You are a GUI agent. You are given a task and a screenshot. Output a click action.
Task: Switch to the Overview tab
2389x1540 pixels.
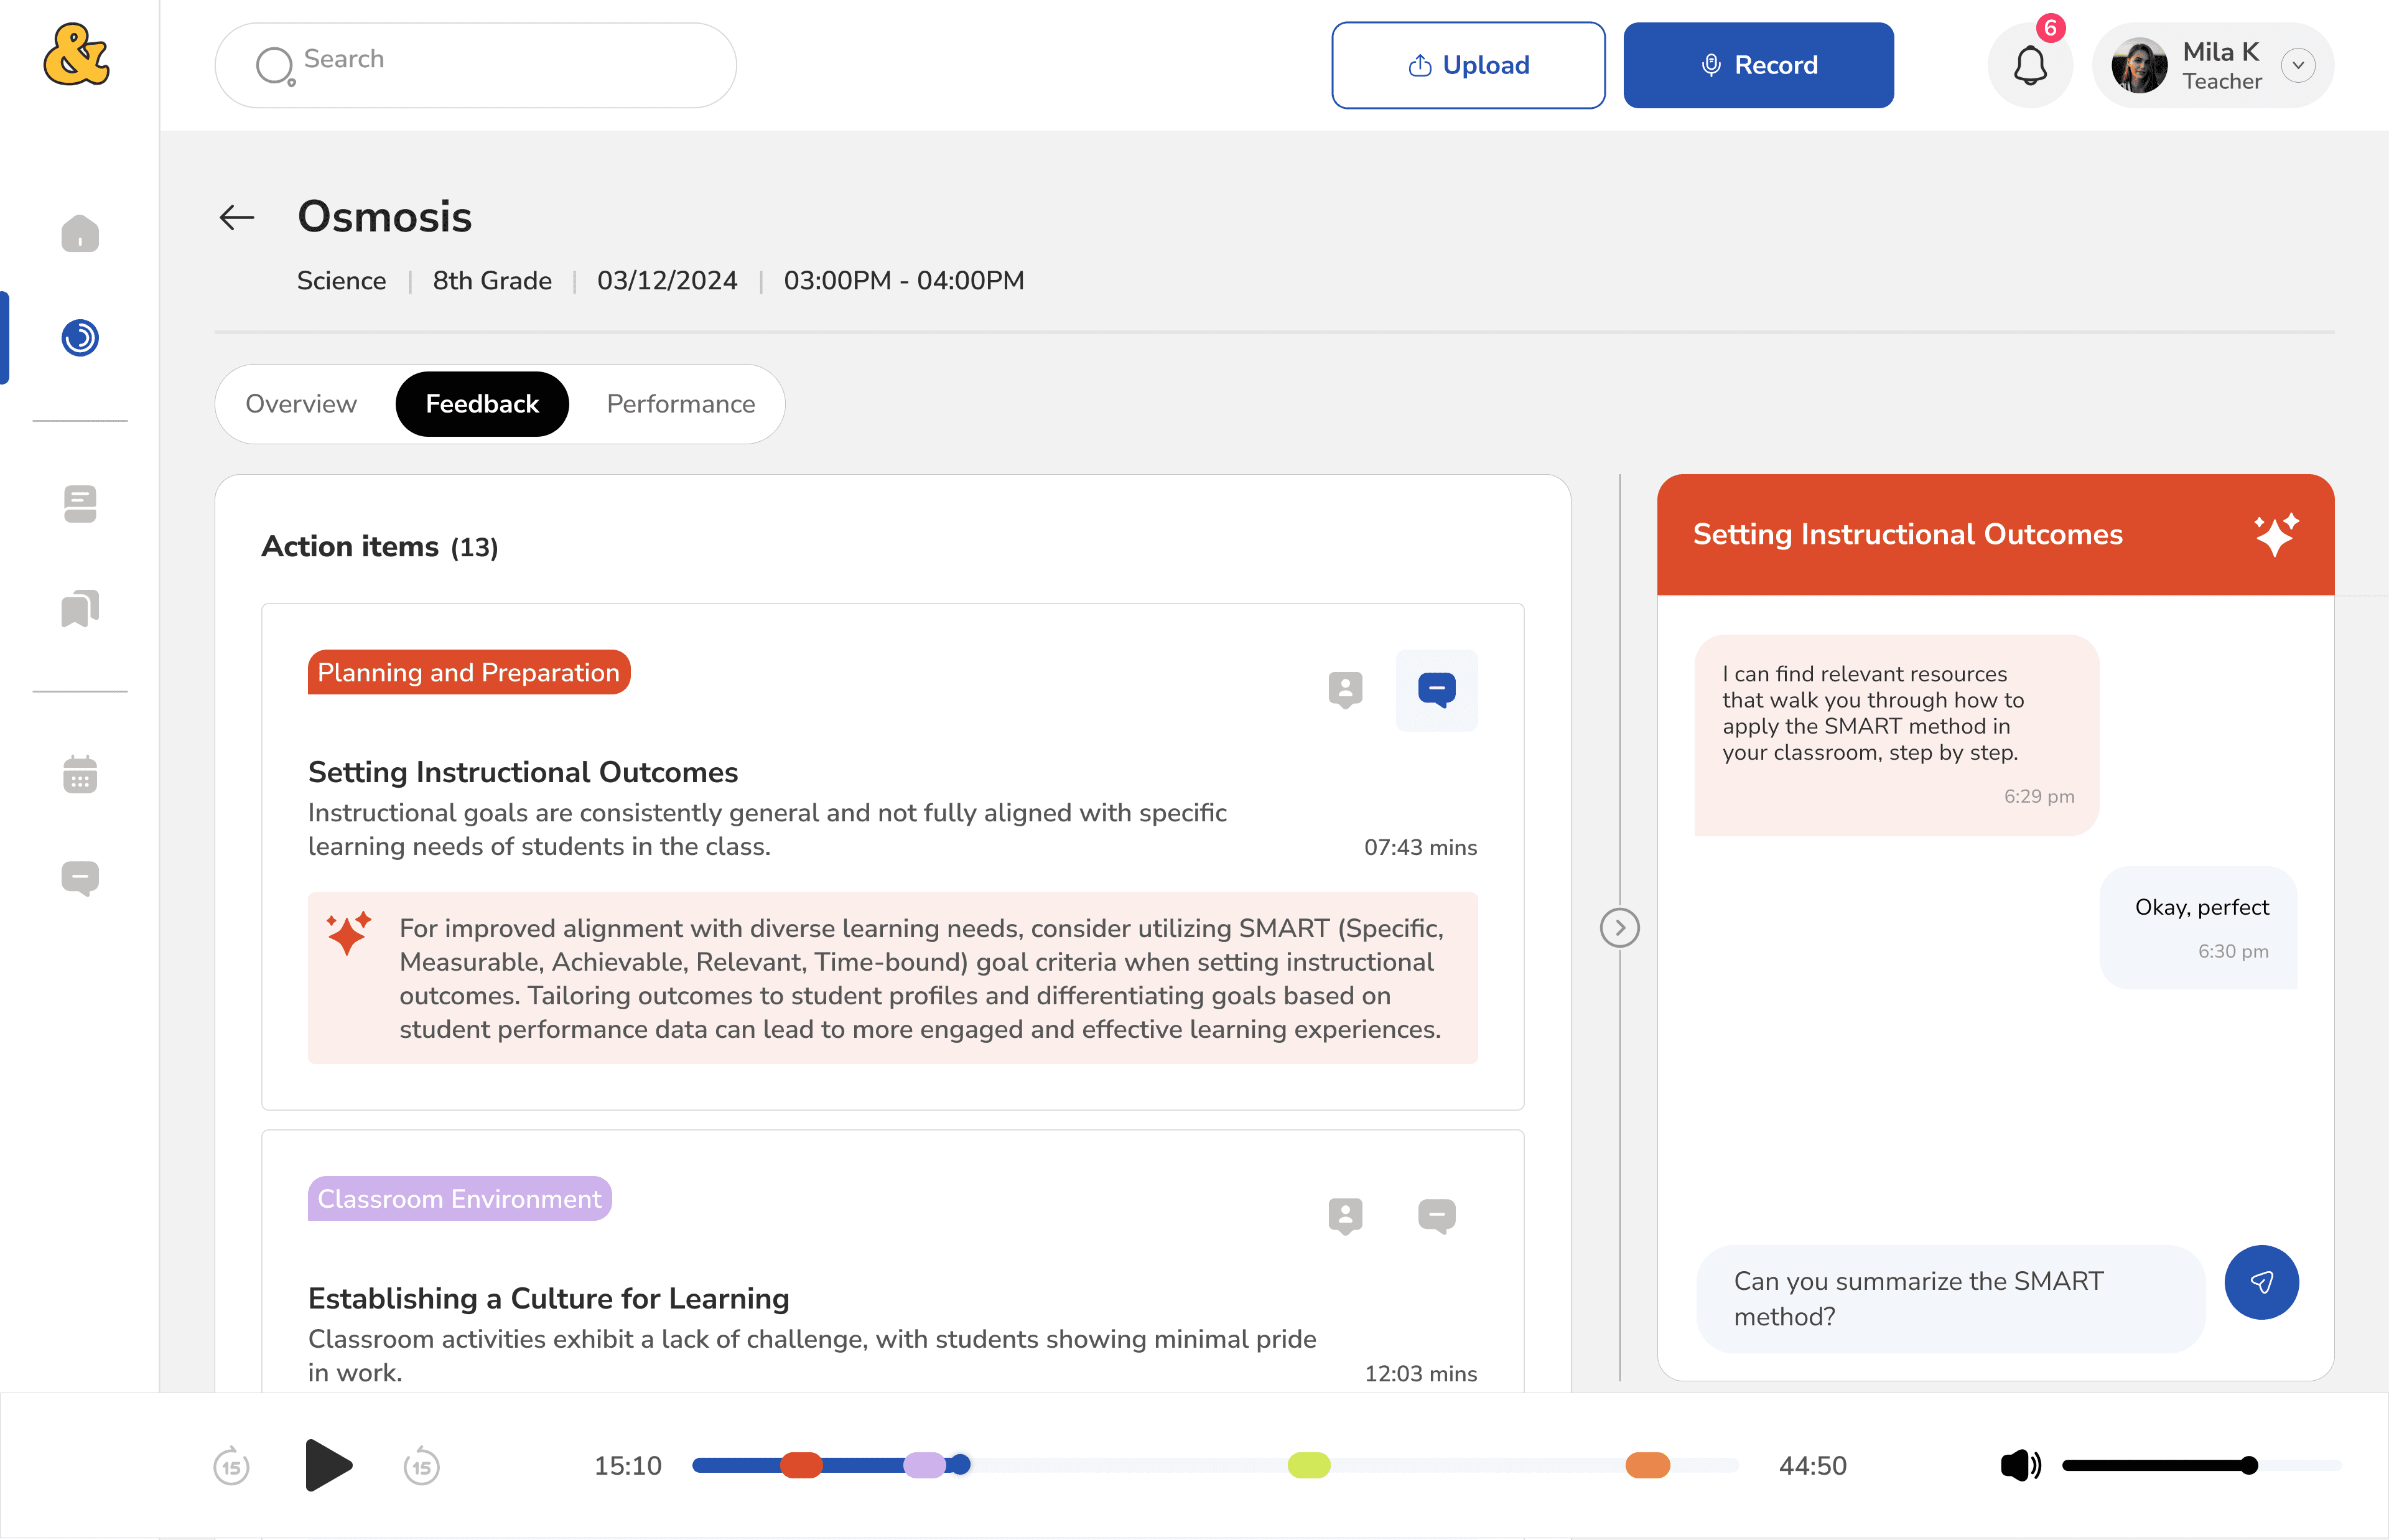301,404
